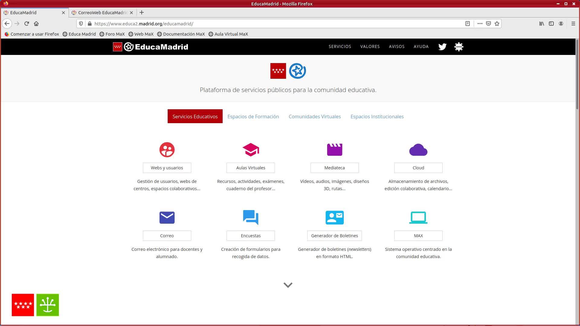Open Foro MaX bookmark link
Image resolution: width=580 pixels, height=326 pixels.
click(112, 34)
